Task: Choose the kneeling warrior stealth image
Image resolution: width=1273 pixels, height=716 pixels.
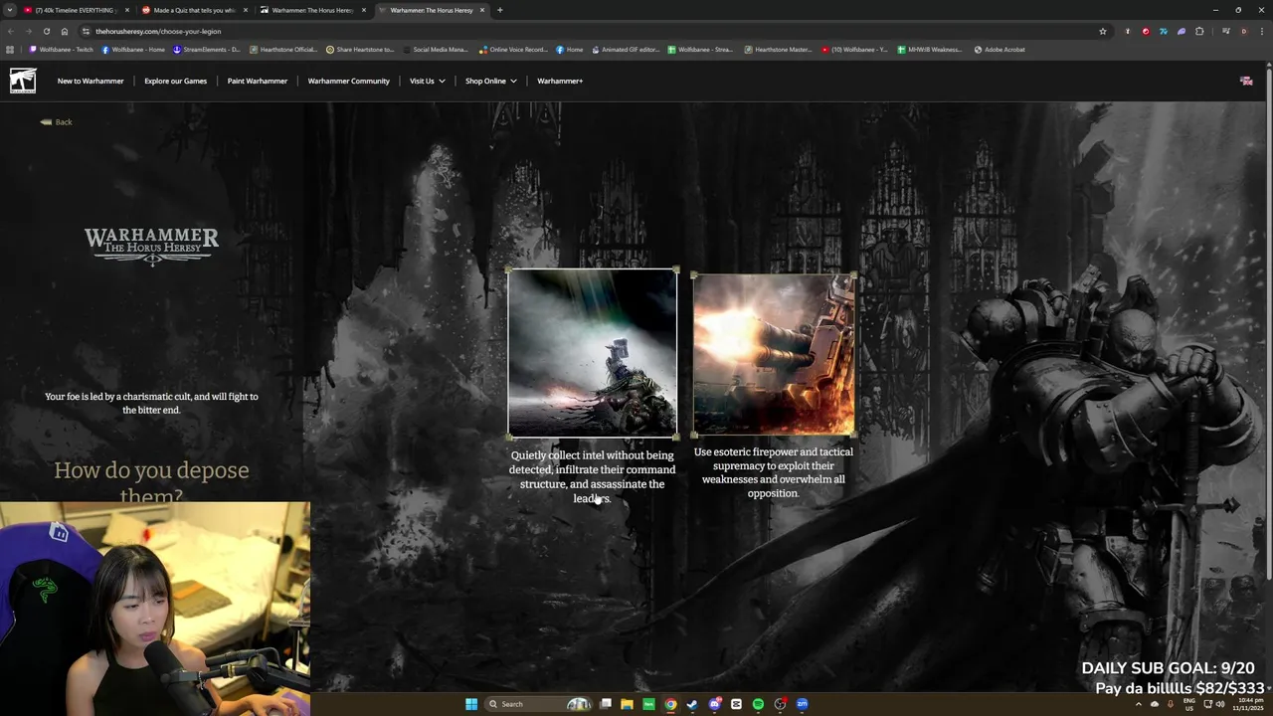Action: 593,353
